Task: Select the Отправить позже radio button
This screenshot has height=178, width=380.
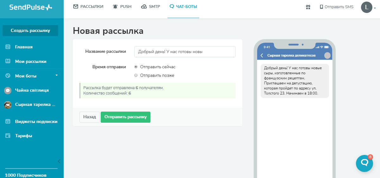Action: click(x=136, y=76)
